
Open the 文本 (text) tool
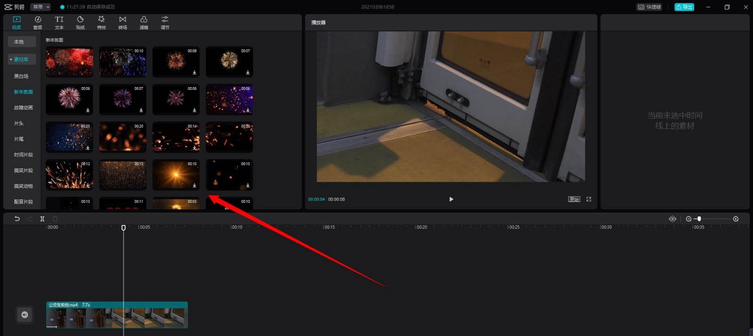click(x=59, y=22)
